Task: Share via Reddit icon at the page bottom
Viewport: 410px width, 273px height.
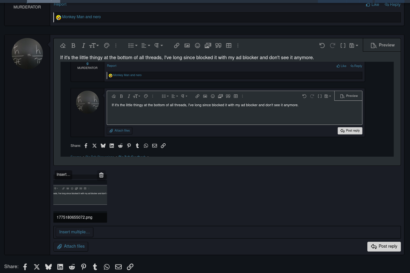Action: click(x=72, y=267)
